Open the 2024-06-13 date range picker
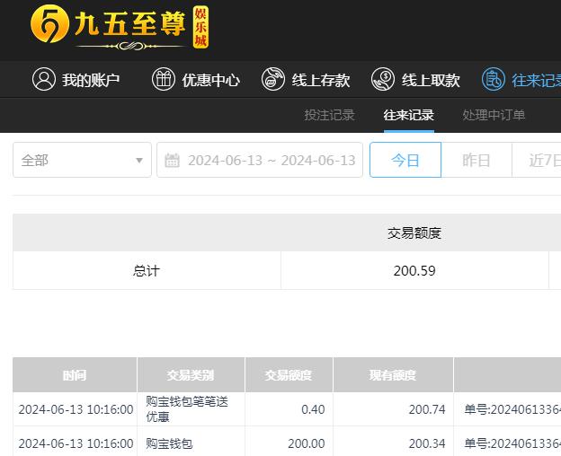Viewport: 561px width, 456px height. point(260,160)
